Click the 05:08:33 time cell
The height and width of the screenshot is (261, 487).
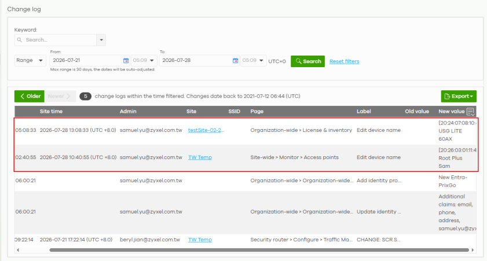coord(26,130)
